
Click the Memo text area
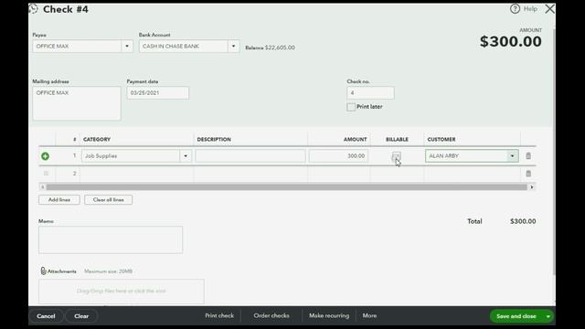coord(111,239)
